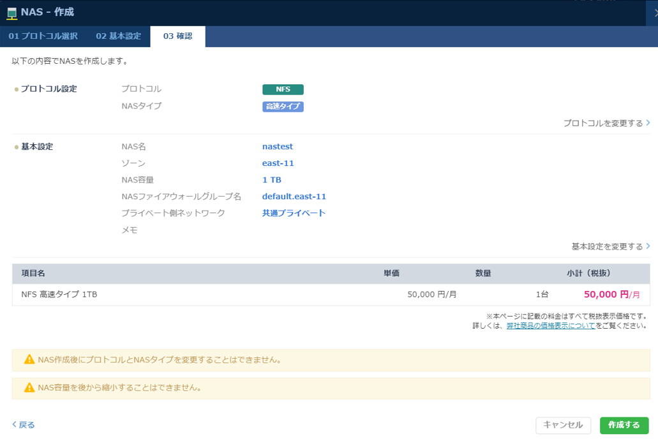Switch to the 02 基本設定 tab

point(118,36)
